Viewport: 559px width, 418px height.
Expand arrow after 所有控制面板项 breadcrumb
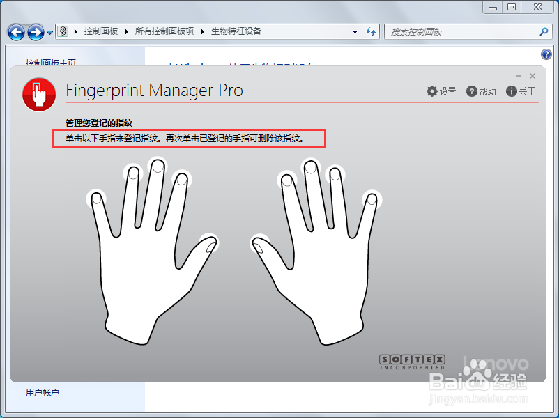point(203,31)
